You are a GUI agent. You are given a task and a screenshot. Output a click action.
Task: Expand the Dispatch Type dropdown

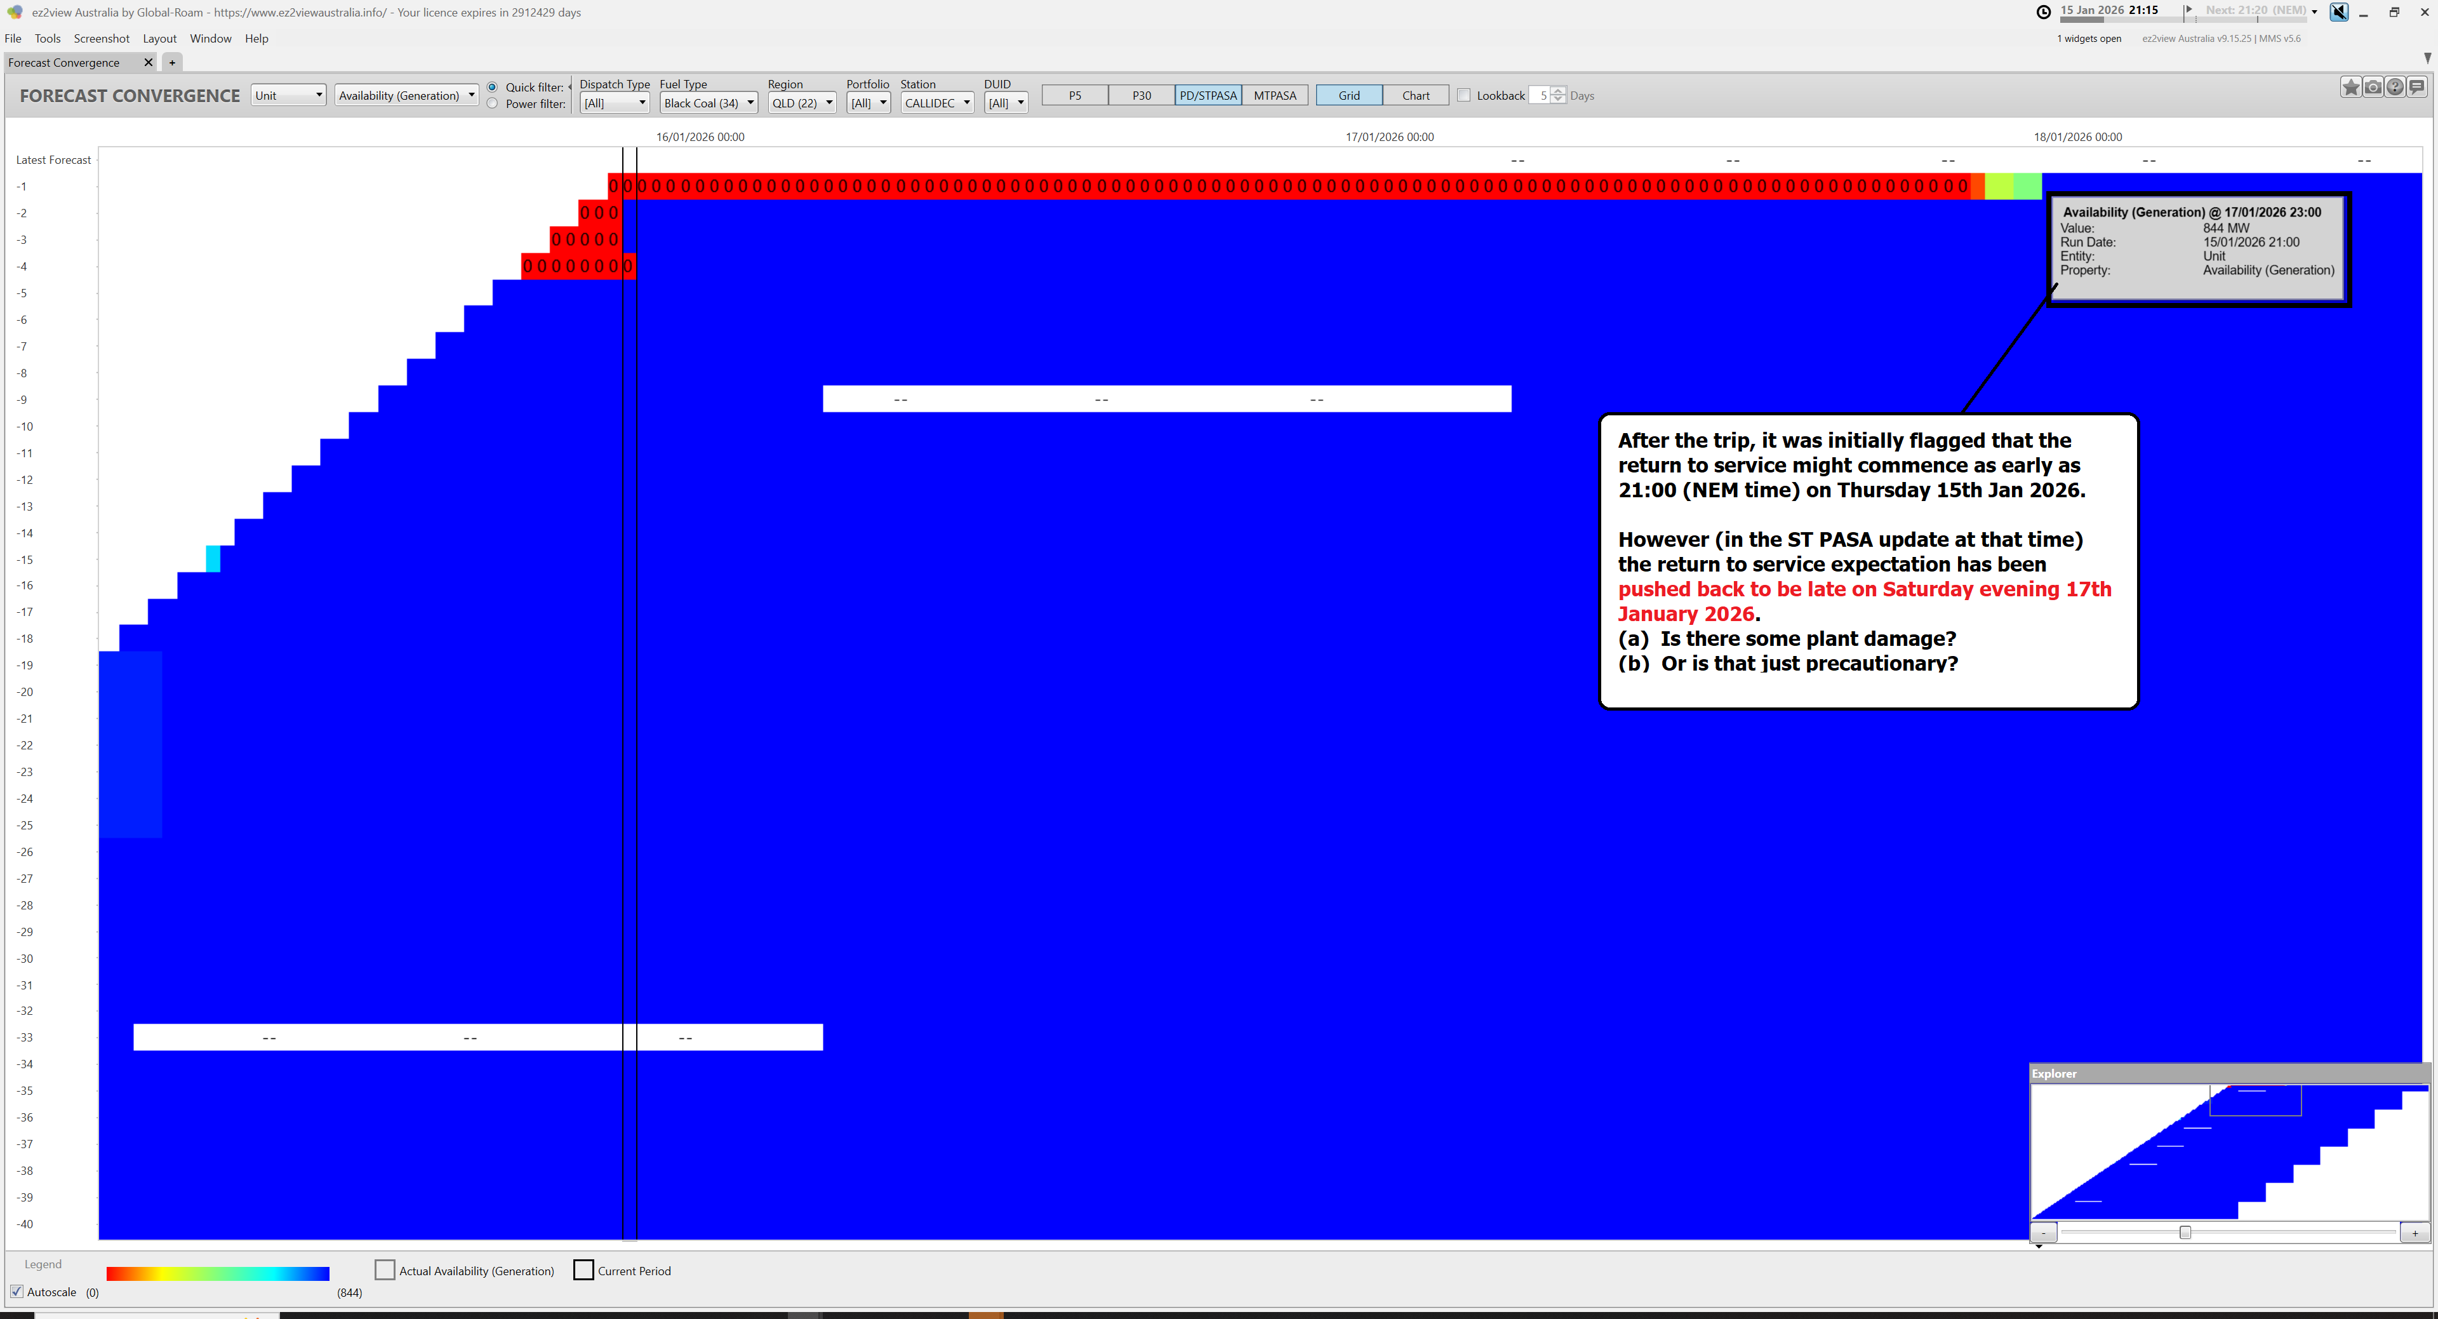click(x=615, y=104)
